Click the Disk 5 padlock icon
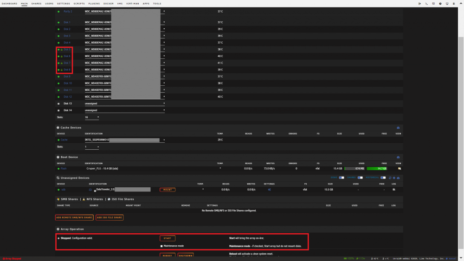This screenshot has width=464, height=261. [x=62, y=49]
